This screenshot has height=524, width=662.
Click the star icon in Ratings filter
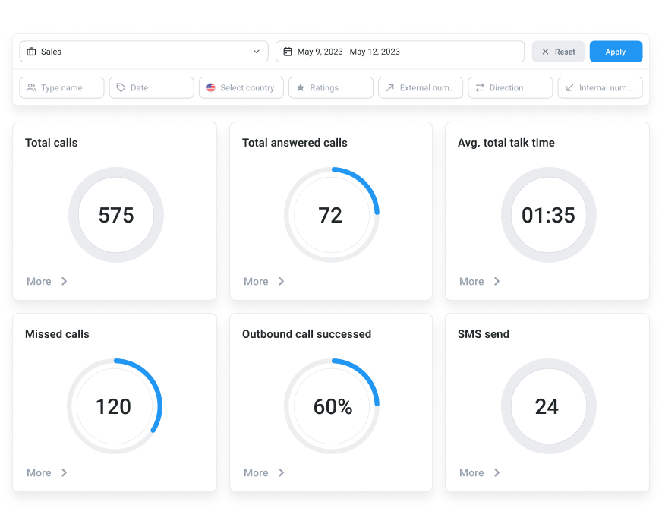pyautogui.click(x=301, y=88)
